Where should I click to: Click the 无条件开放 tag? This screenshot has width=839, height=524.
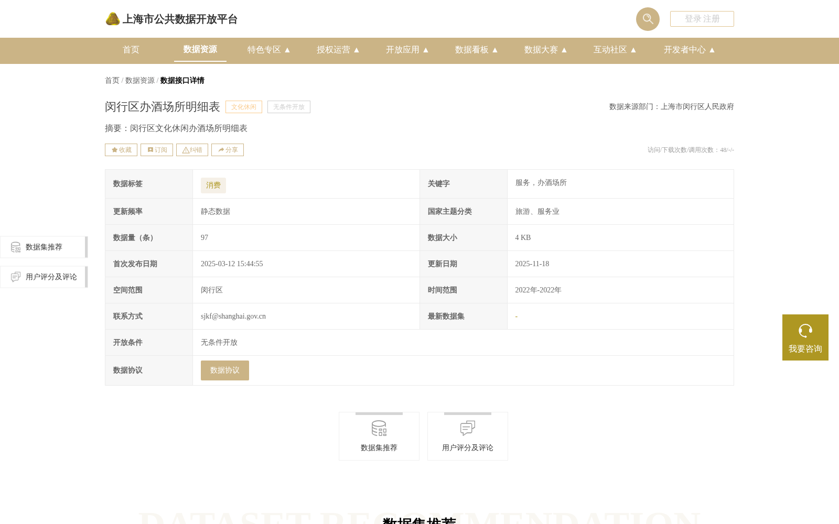tap(289, 107)
